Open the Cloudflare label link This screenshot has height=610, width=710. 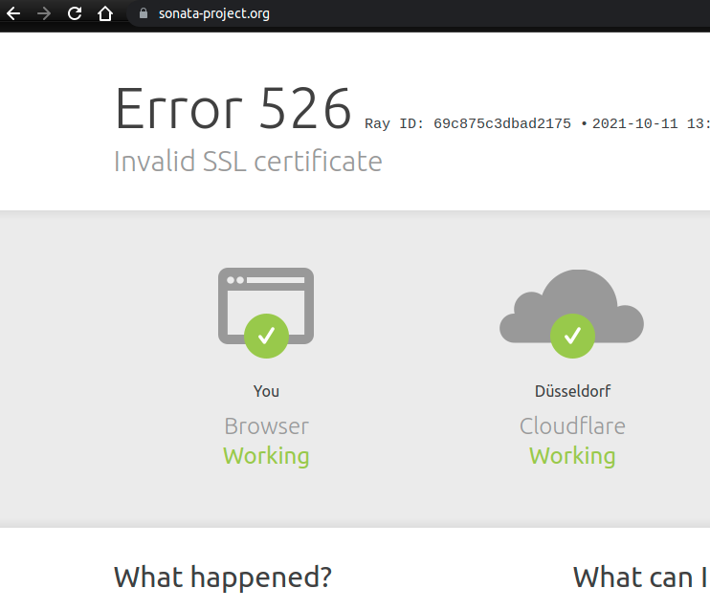click(572, 425)
